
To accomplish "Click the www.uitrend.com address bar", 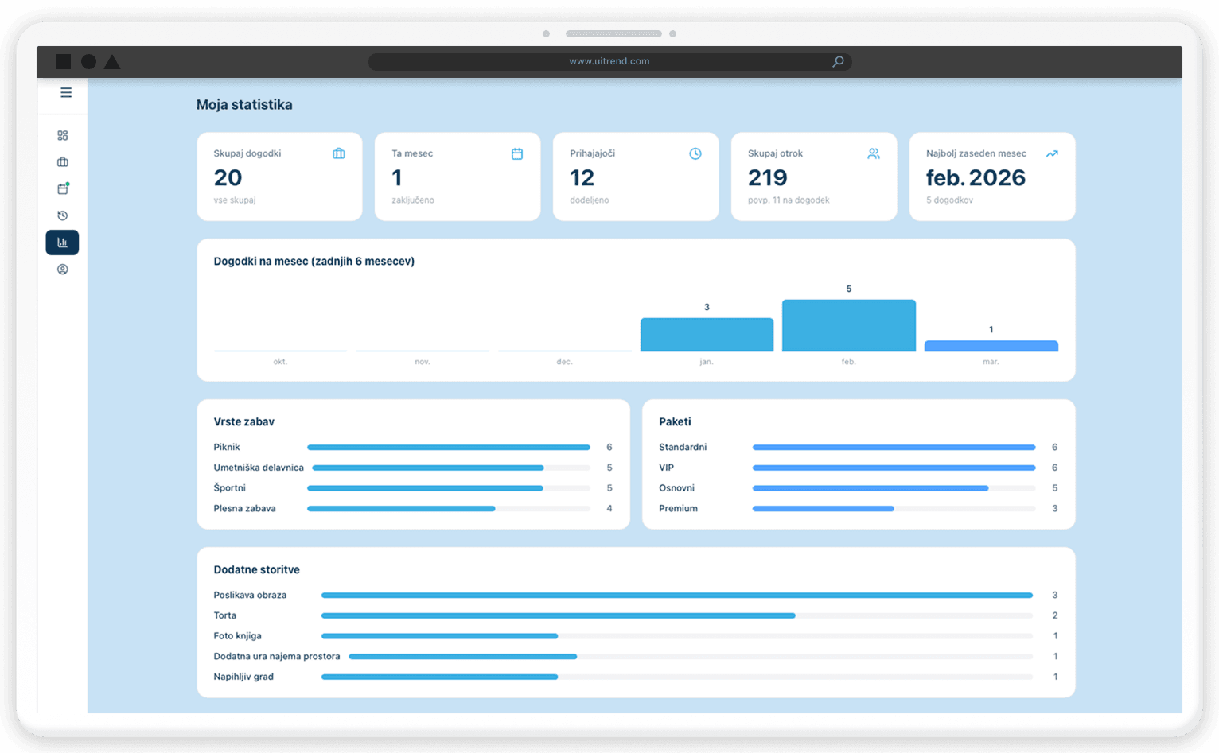I will click(609, 62).
